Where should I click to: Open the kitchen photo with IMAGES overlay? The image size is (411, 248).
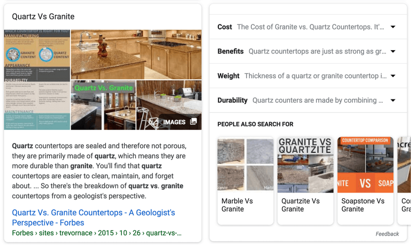(168, 105)
